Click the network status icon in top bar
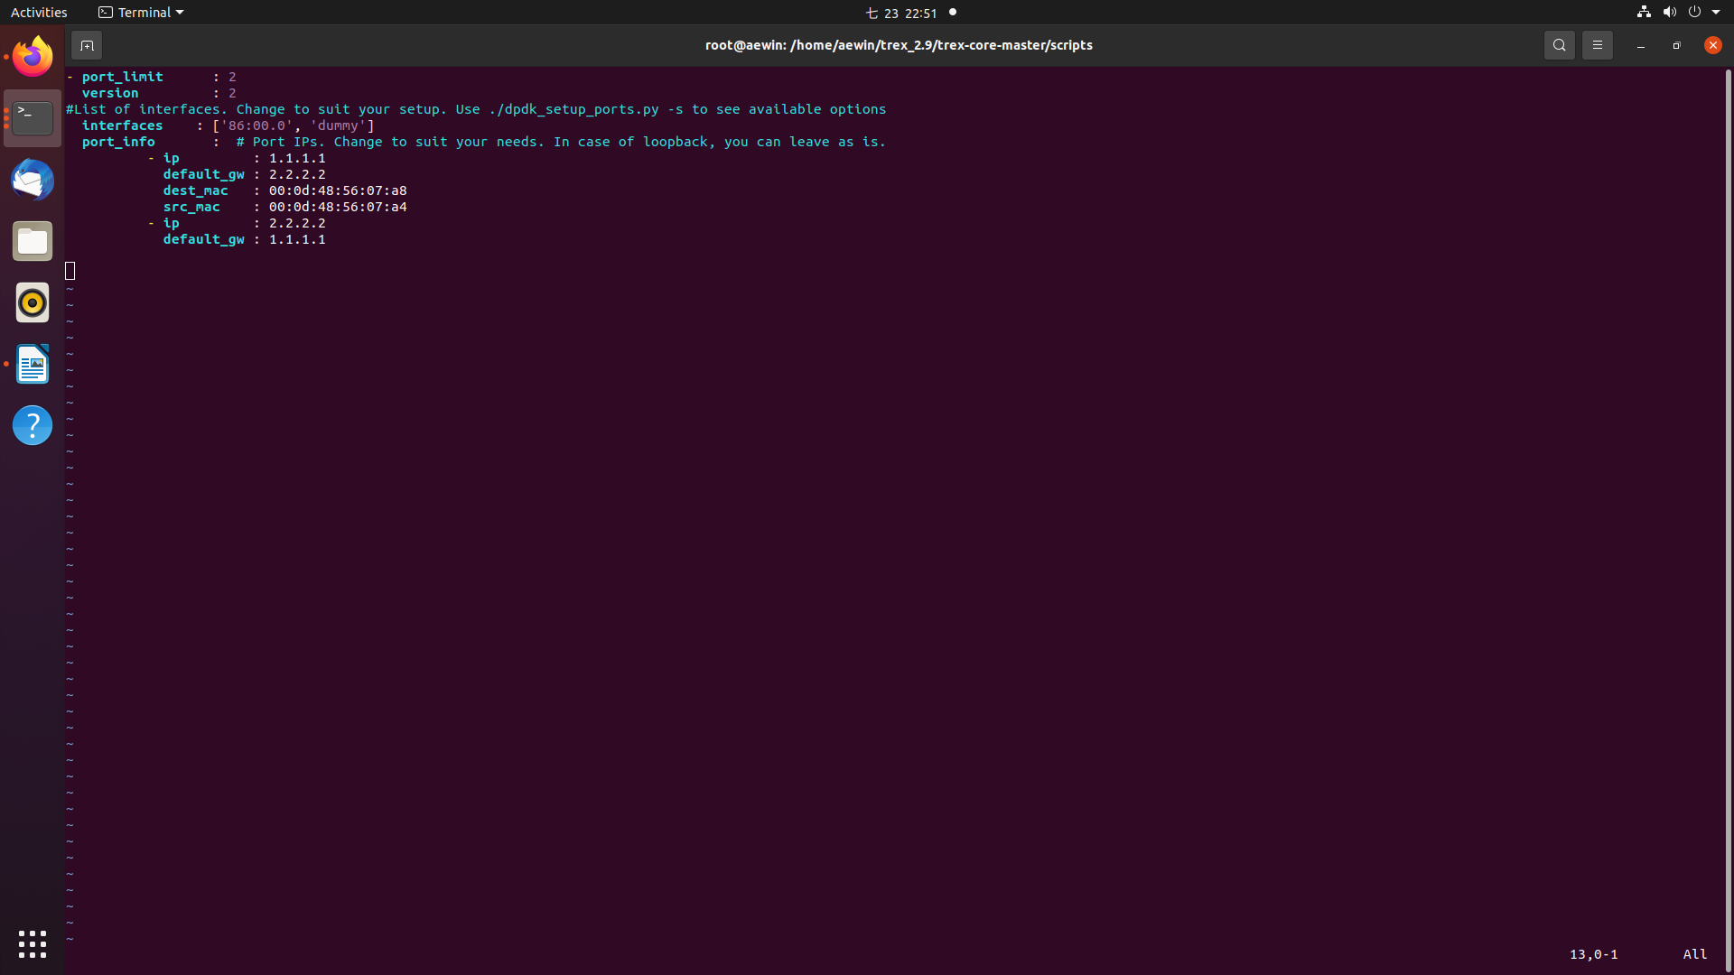 coord(1642,12)
